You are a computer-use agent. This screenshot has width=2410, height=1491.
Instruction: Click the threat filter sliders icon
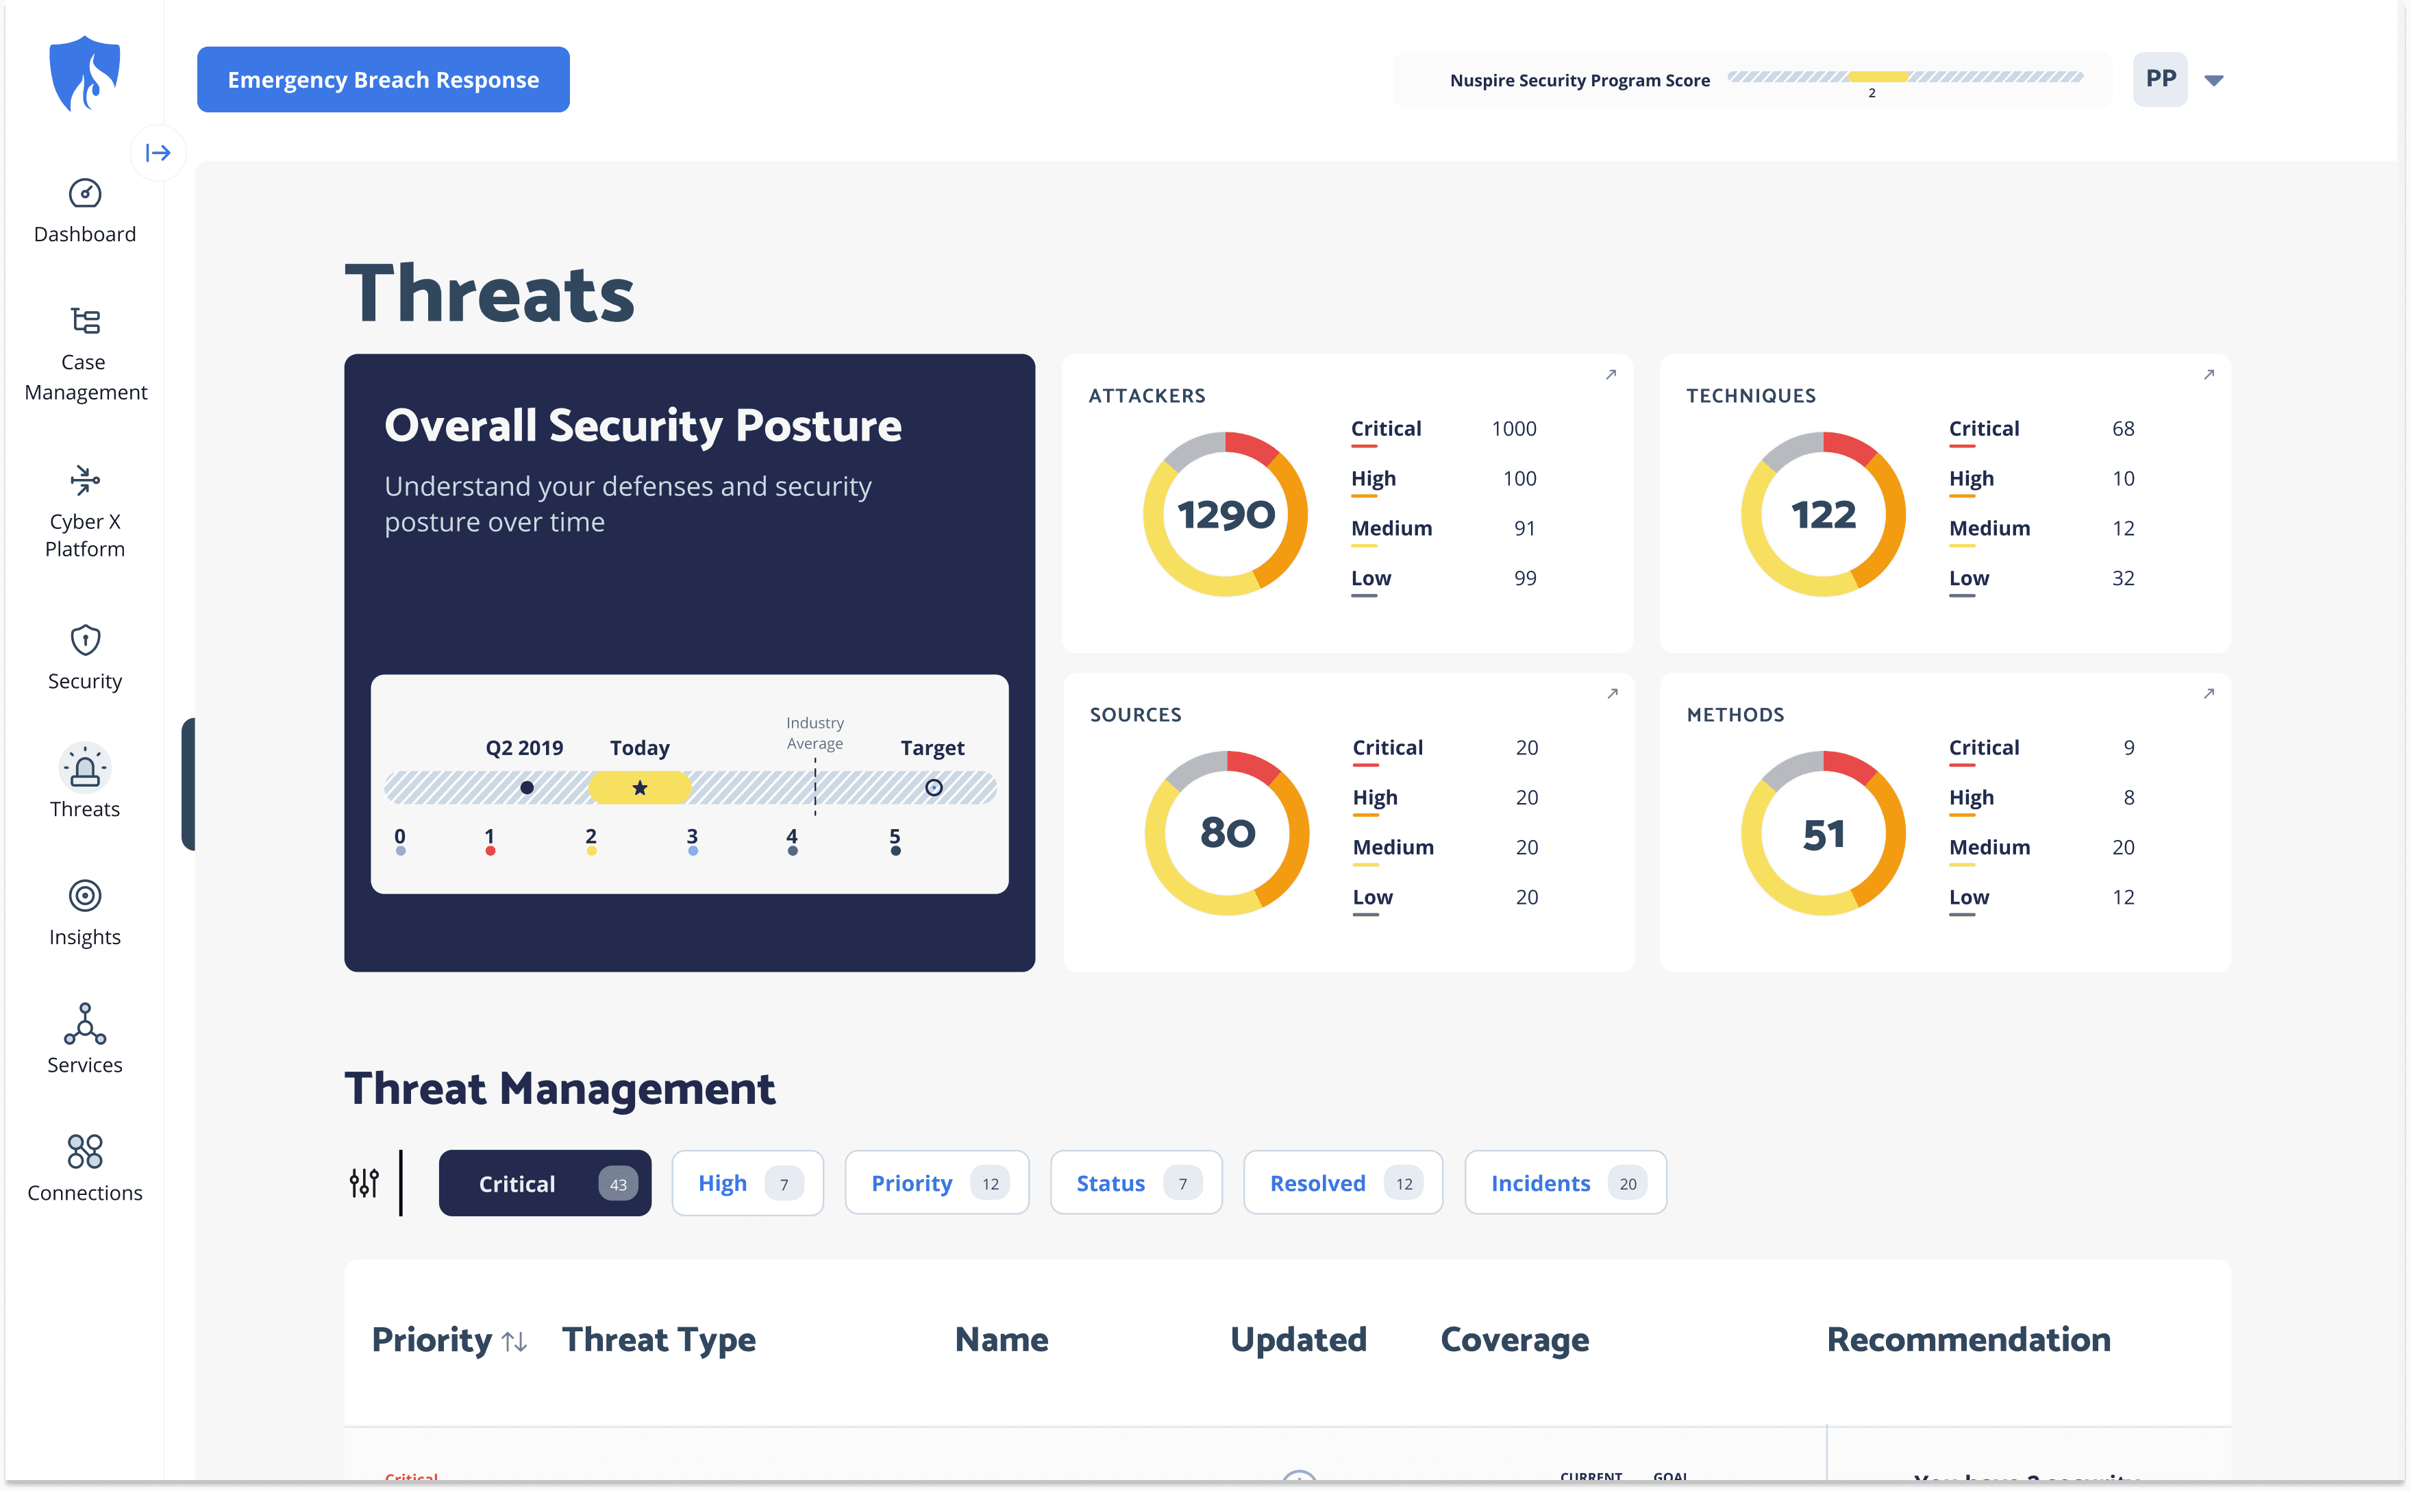pos(364,1183)
